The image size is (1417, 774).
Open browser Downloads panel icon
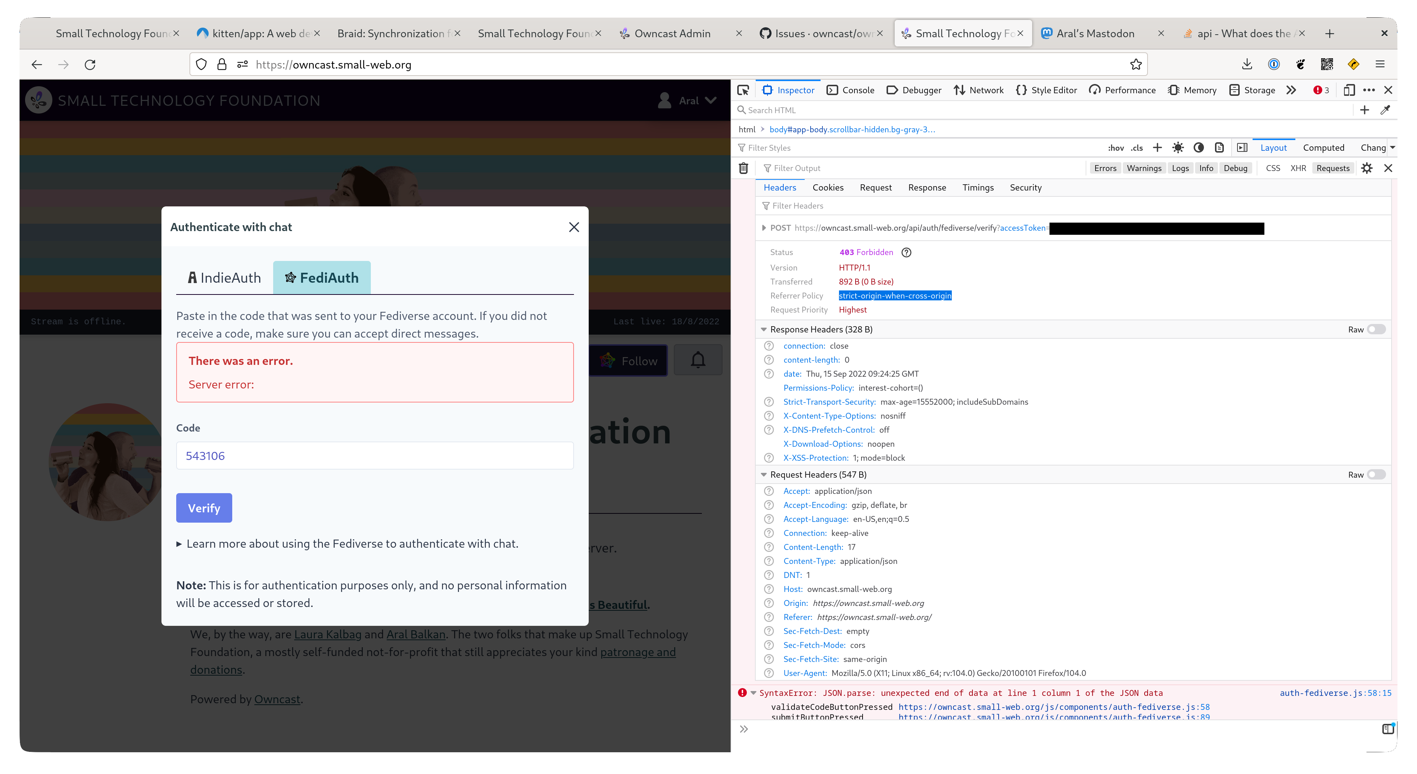(x=1246, y=64)
